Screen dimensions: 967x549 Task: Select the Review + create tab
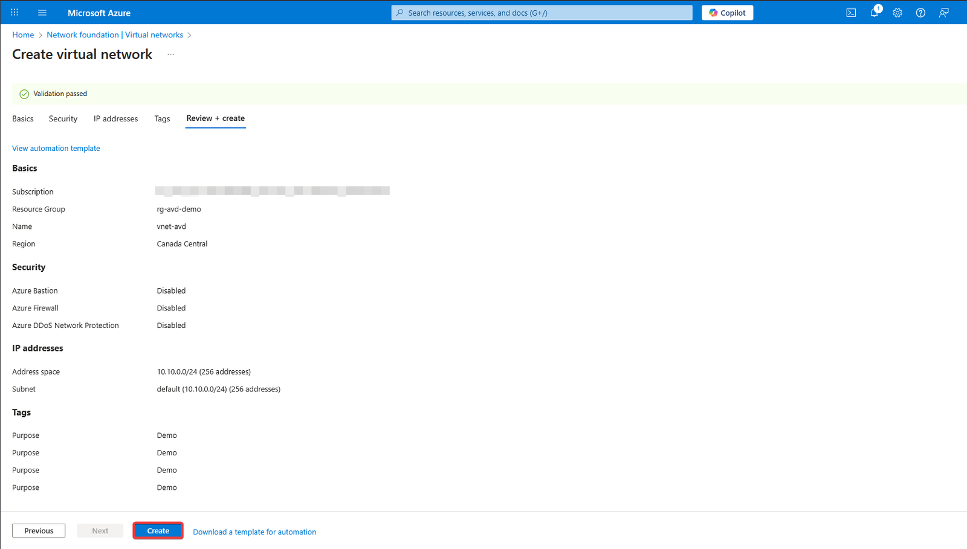pyautogui.click(x=215, y=118)
